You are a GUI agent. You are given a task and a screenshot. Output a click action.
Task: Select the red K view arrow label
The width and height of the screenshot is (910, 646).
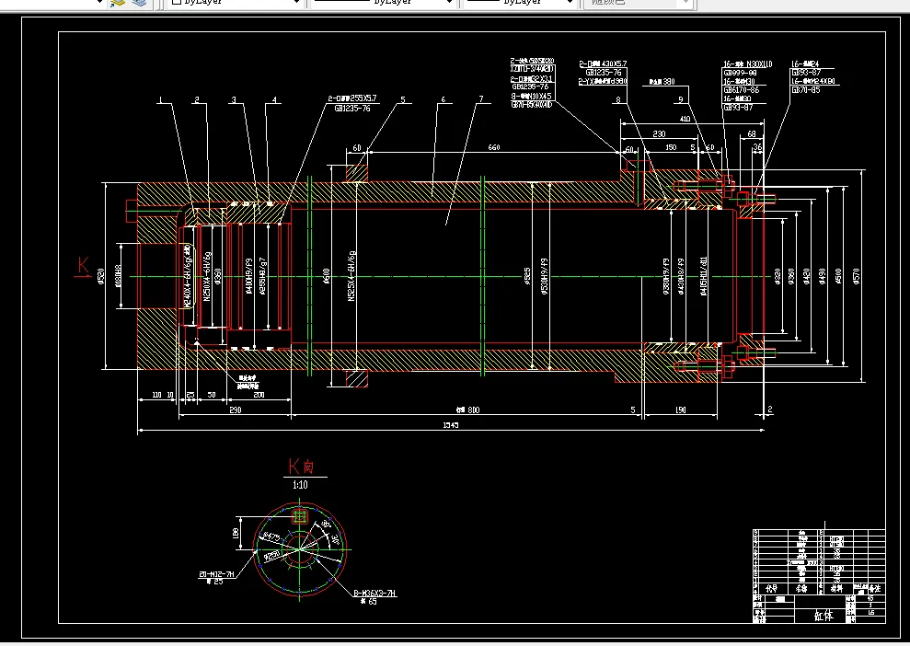pos(84,265)
